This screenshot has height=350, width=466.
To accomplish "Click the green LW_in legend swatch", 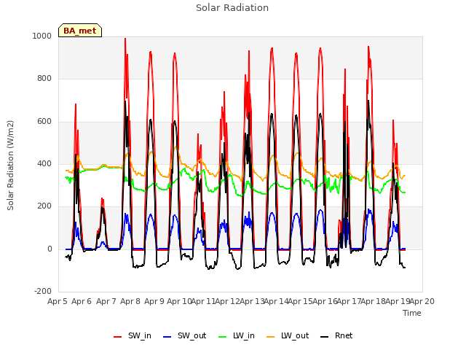I will pos(223,337).
